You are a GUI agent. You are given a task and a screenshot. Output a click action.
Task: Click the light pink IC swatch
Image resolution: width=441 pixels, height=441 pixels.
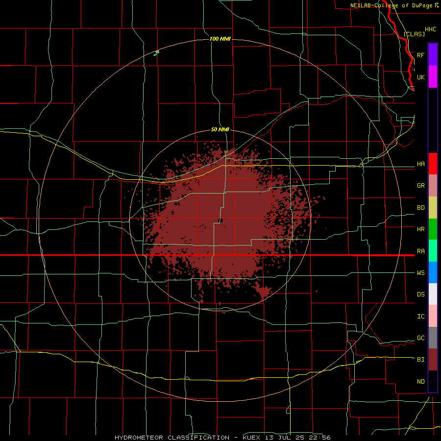[x=433, y=316]
